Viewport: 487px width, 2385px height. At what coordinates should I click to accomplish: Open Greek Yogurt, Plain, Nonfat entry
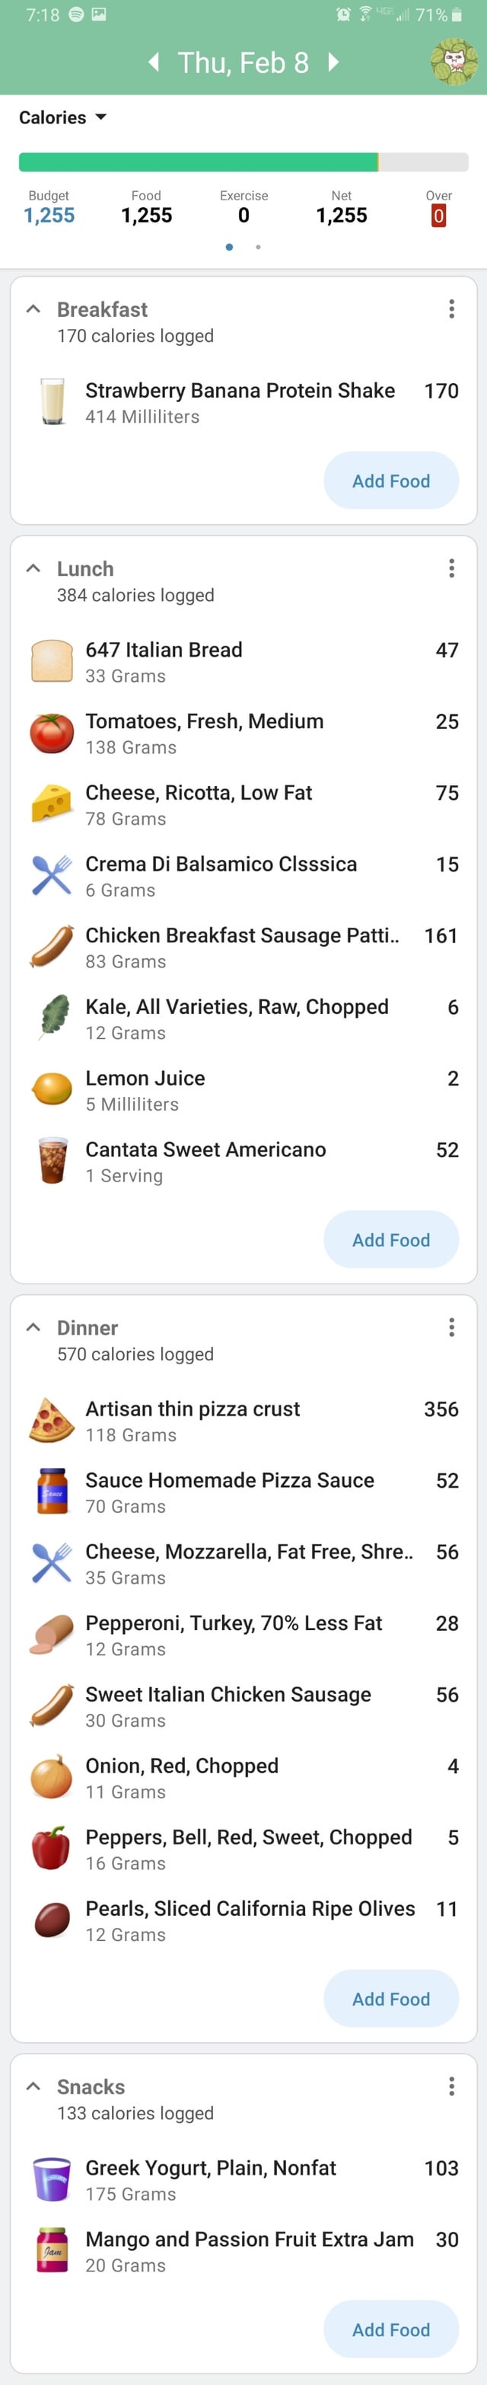click(x=244, y=2179)
